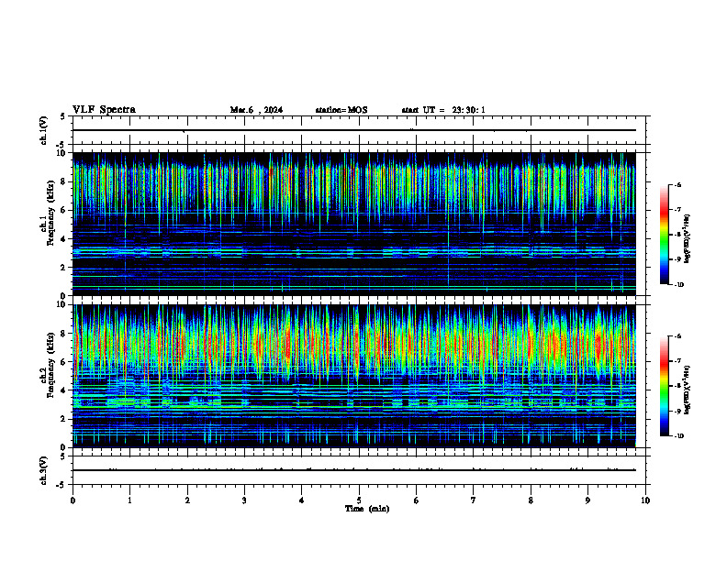Click the ch.1 frequency axis tick "6"
Viewport: 727px width, 561px height.
(x=64, y=210)
